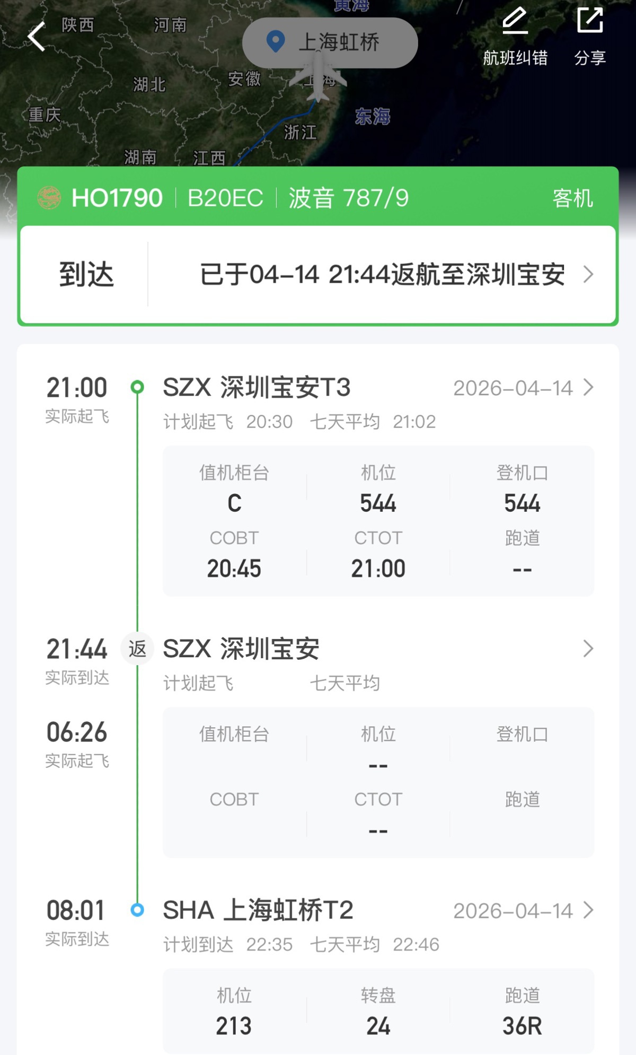
Task: Expand the 到达 status details chevron
Action: click(x=588, y=275)
